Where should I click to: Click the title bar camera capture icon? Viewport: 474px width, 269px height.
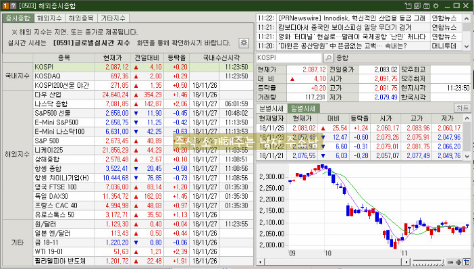(427, 6)
